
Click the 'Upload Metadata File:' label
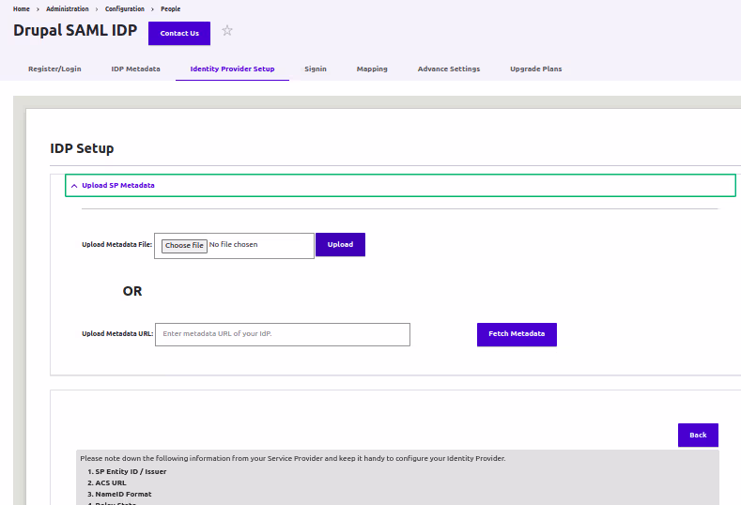click(117, 245)
